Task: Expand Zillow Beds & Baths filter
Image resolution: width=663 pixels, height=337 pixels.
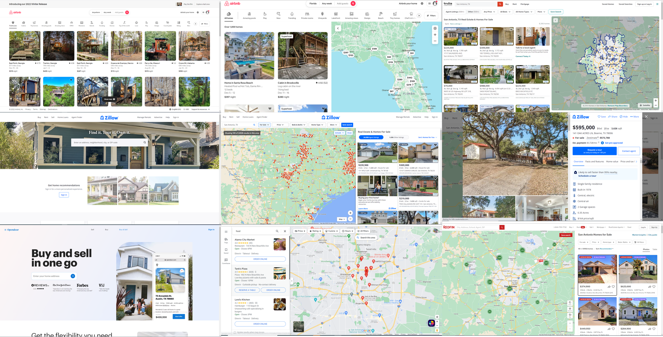Action: 299,125
